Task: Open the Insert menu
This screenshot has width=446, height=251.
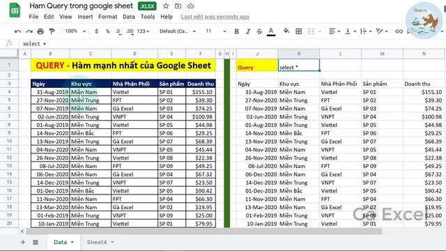Action: pos(85,17)
